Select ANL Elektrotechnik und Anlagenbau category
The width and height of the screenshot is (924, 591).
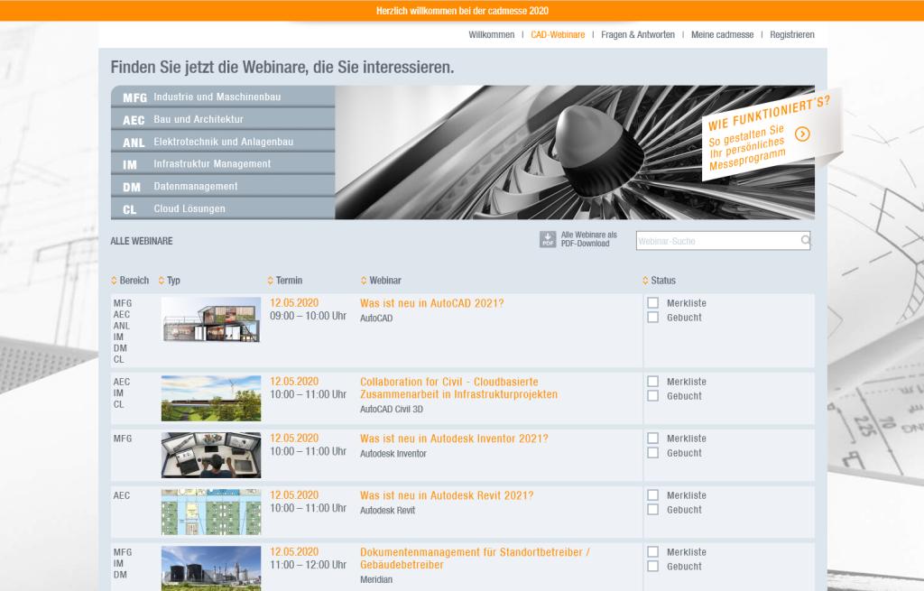coord(223,142)
